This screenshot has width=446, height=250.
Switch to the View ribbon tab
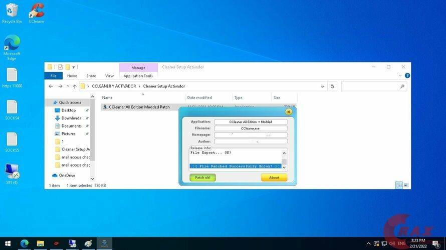coord(109,76)
